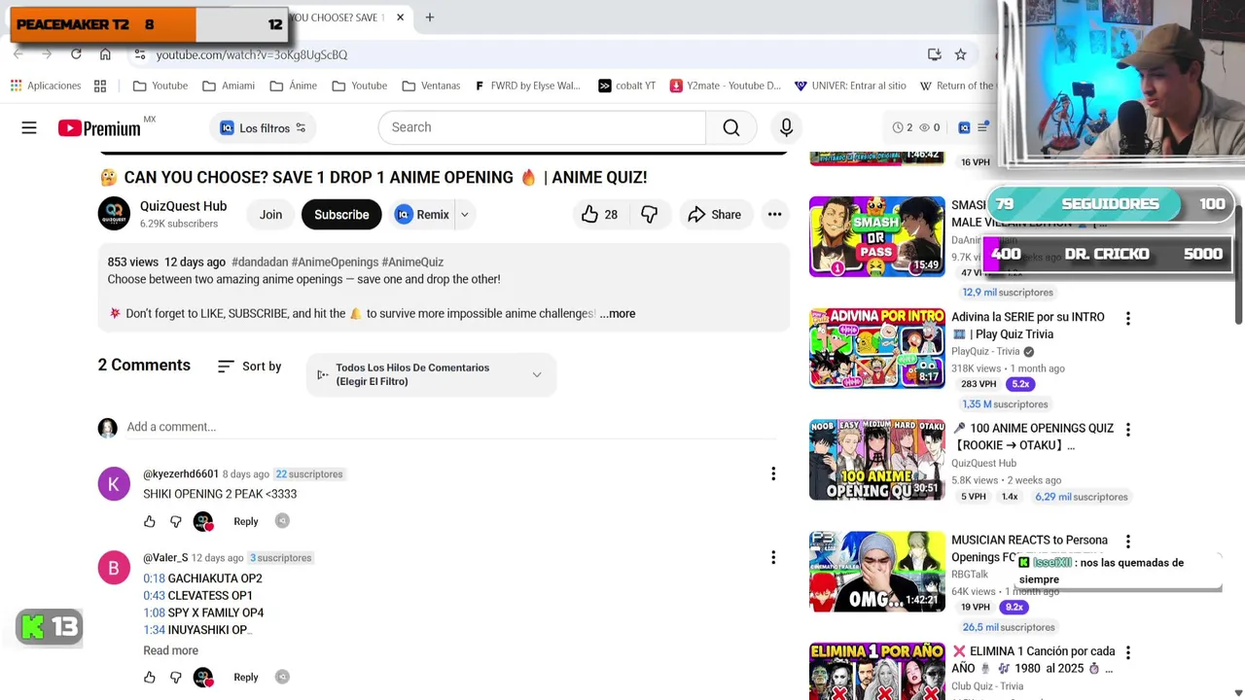Click the 5.2x outlier badge
Viewport: 1245px width, 700px height.
(1019, 384)
